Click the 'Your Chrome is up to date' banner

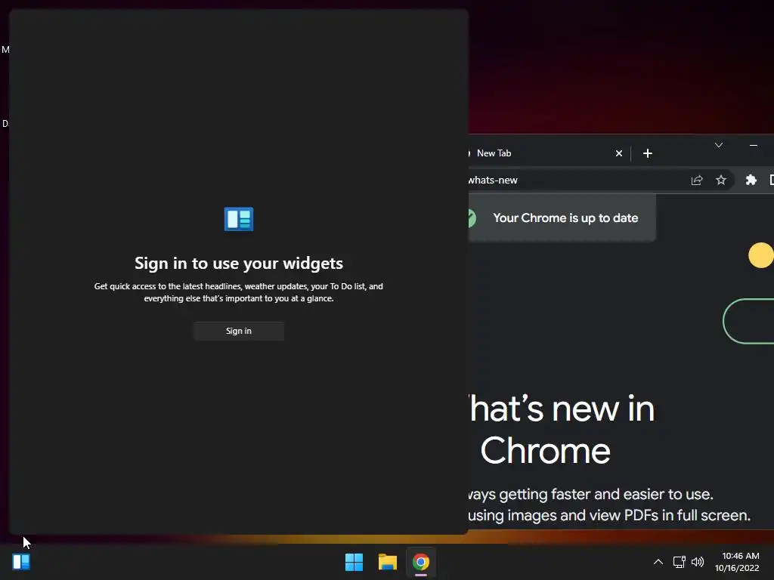tap(562, 218)
